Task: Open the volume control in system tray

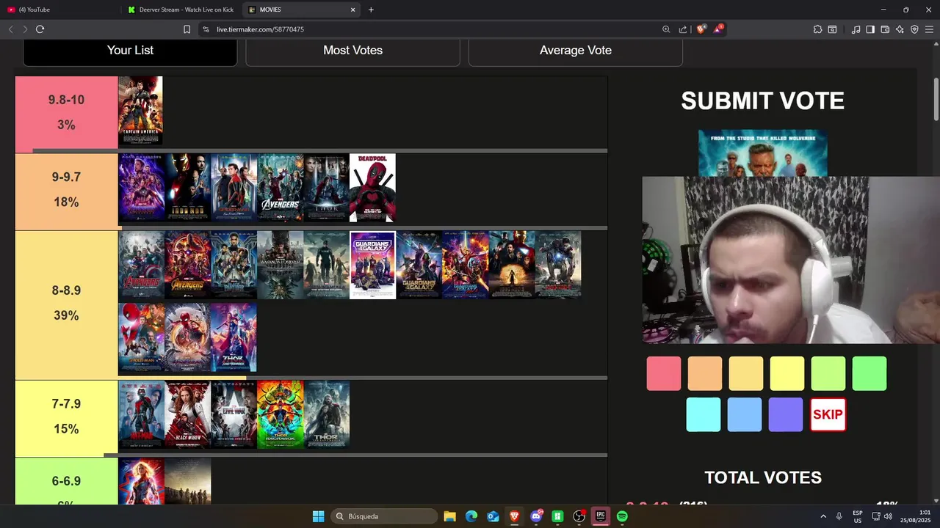Action: click(x=889, y=516)
